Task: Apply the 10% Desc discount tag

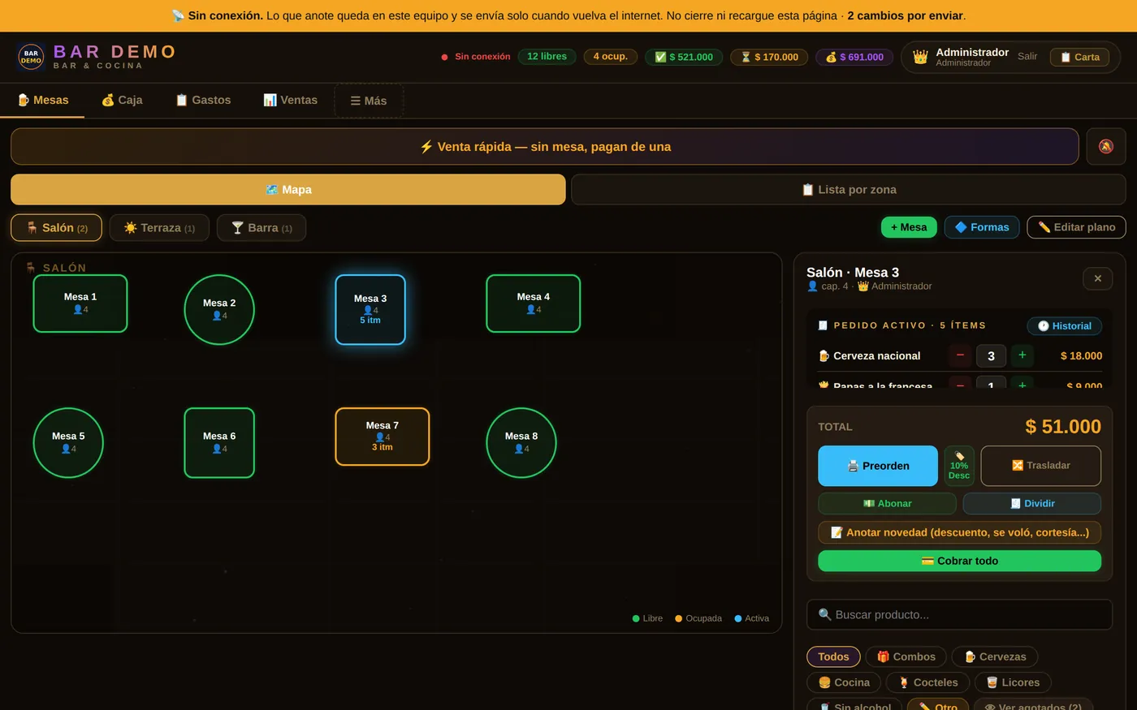Action: click(959, 466)
